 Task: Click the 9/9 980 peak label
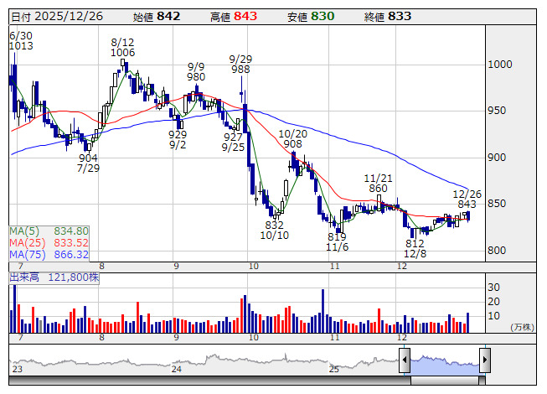[196, 71]
